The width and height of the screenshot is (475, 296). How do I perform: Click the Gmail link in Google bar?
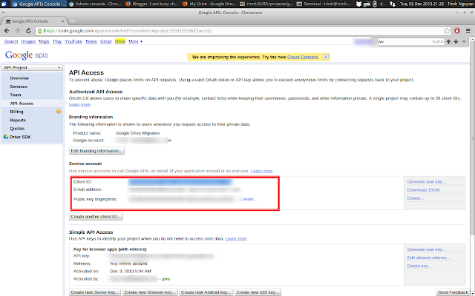click(x=105, y=41)
